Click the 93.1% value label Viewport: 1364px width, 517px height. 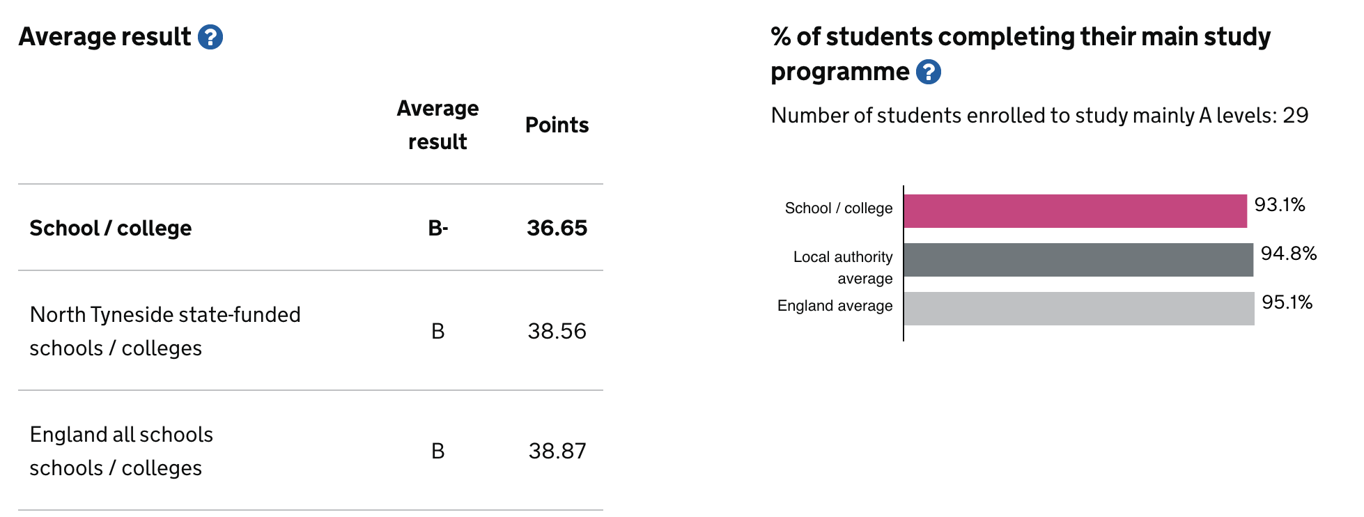click(1280, 205)
